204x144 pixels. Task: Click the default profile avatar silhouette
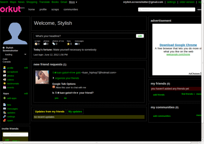[15, 34]
